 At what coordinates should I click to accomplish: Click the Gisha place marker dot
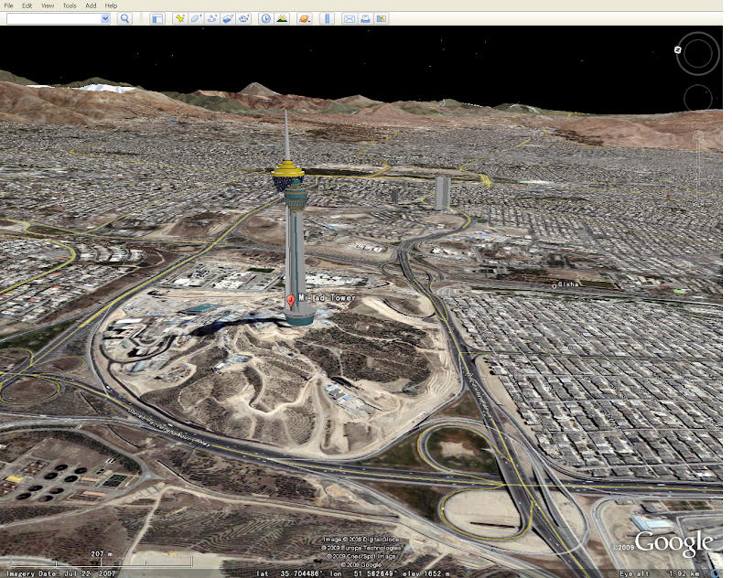[554, 286]
